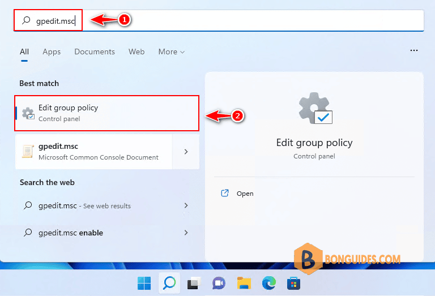Click Open in the preview pane
The image size is (435, 296).
pos(245,194)
